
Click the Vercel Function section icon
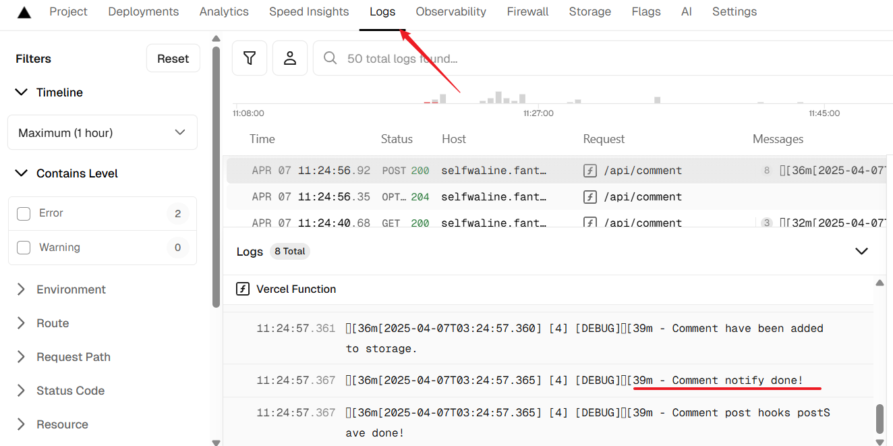[243, 289]
